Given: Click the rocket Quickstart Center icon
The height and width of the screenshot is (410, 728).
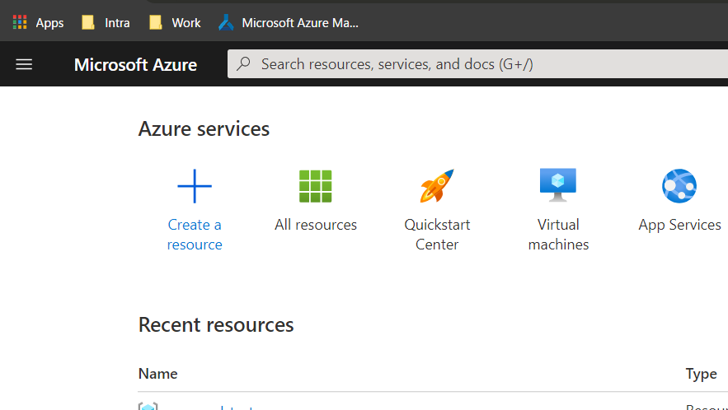Looking at the screenshot, I should [437, 186].
